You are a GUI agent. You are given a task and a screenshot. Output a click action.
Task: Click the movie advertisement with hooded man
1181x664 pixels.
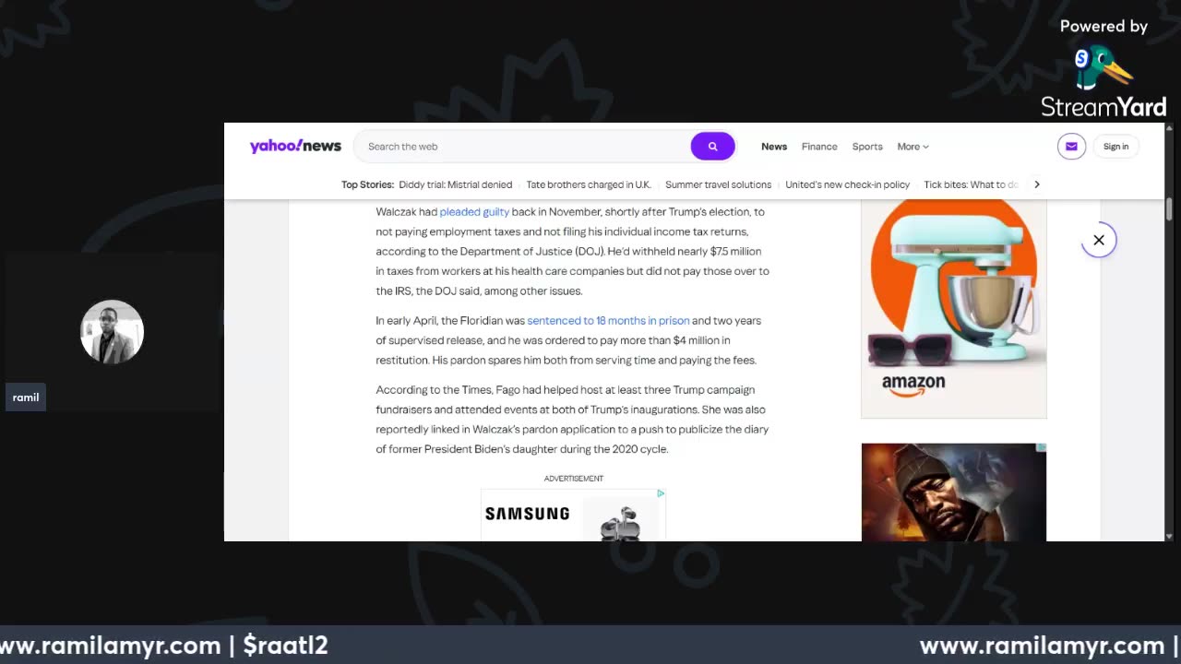(x=954, y=492)
